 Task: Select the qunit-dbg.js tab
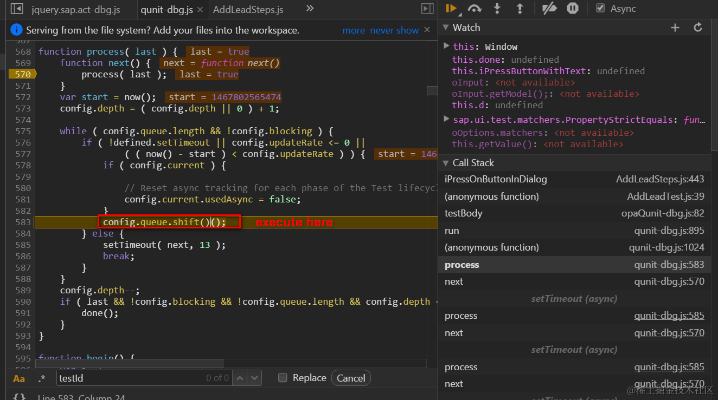coord(166,9)
